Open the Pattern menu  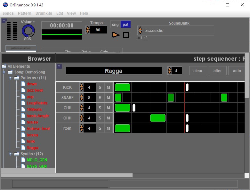pos(25,13)
